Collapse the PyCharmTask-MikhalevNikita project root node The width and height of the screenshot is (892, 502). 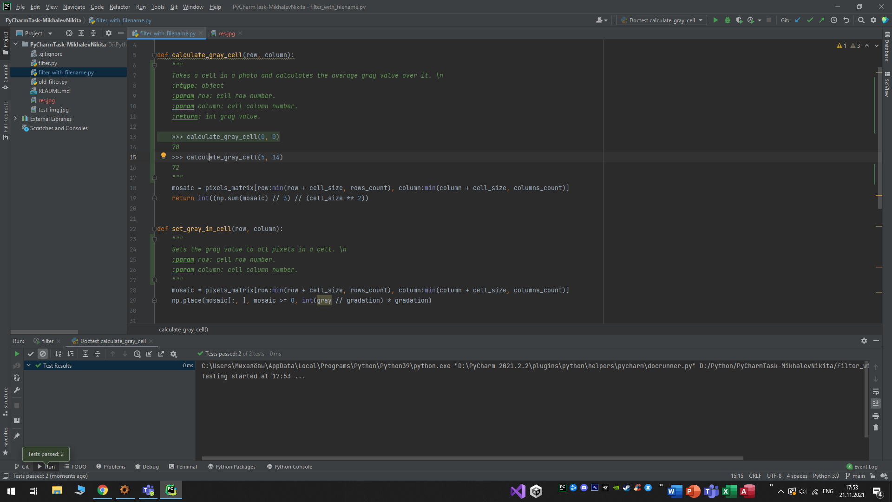pos(16,44)
